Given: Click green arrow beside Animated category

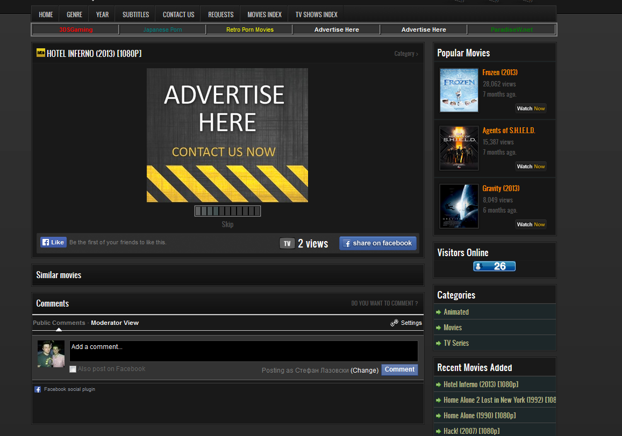Looking at the screenshot, I should coord(438,313).
